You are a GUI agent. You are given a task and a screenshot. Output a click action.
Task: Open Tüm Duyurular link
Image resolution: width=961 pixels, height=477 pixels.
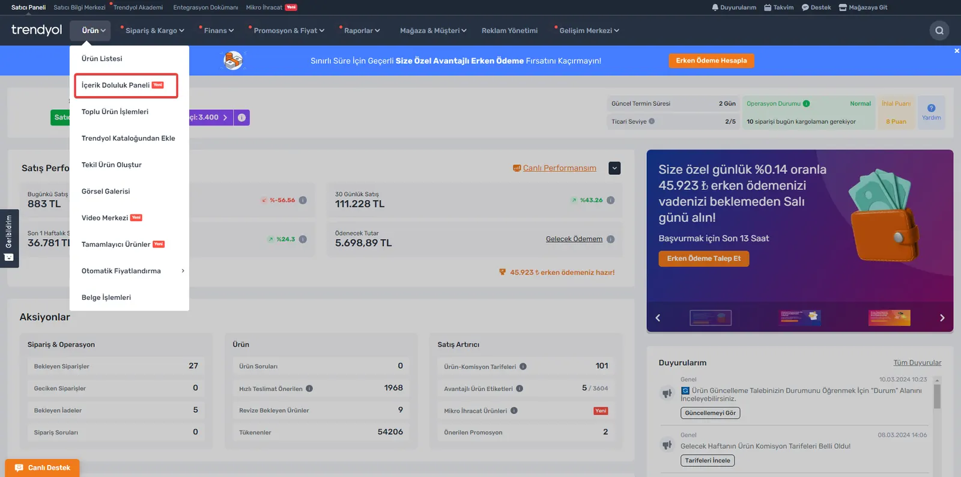tap(917, 363)
